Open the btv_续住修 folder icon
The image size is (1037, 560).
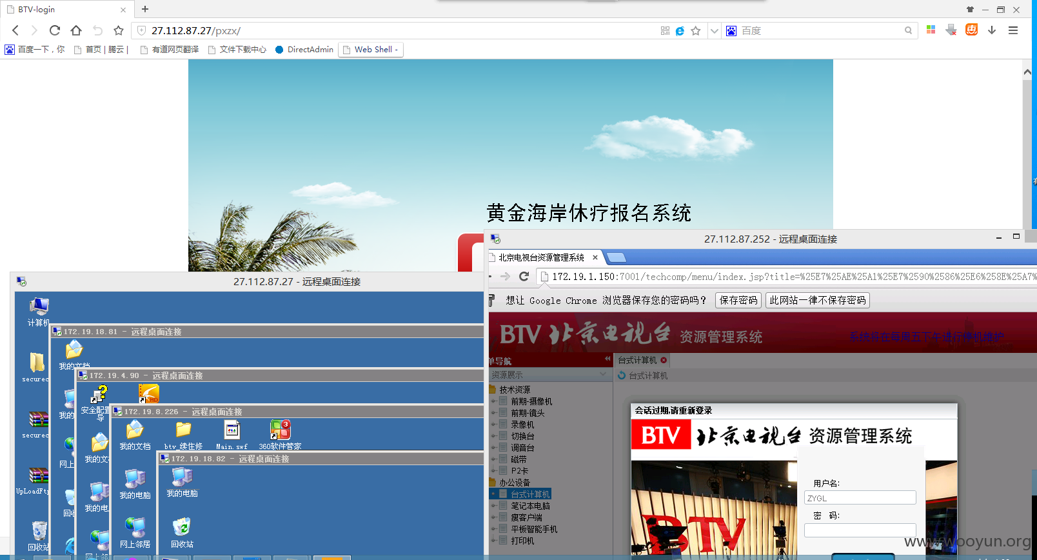click(x=184, y=435)
